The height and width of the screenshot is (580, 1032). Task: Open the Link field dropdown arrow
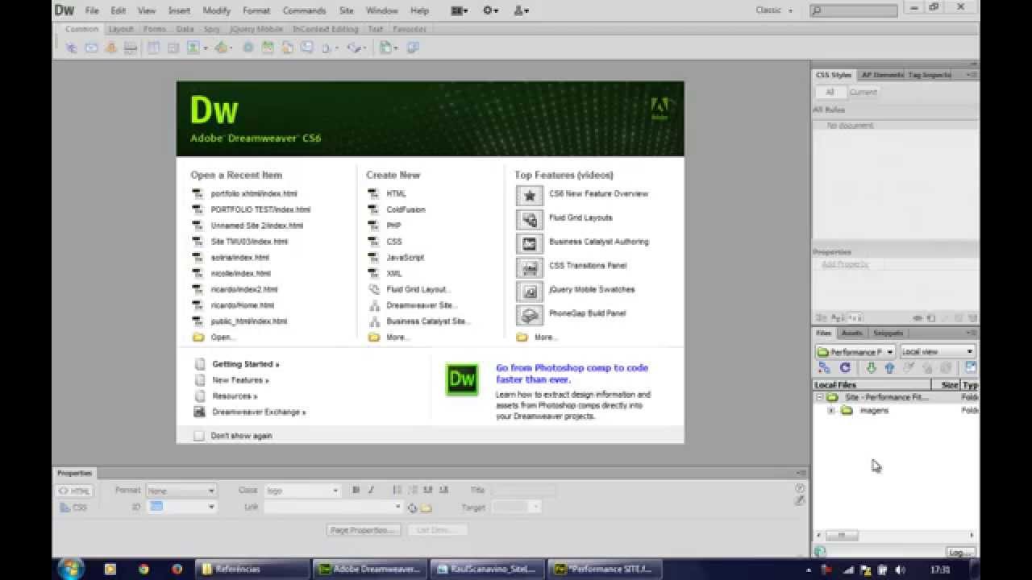point(397,507)
